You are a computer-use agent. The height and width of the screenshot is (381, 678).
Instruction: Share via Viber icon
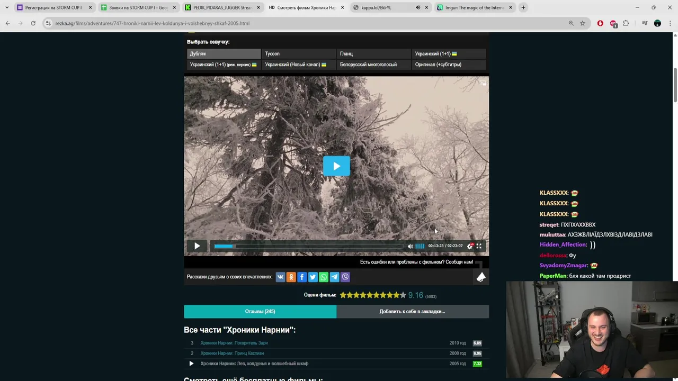click(345, 277)
